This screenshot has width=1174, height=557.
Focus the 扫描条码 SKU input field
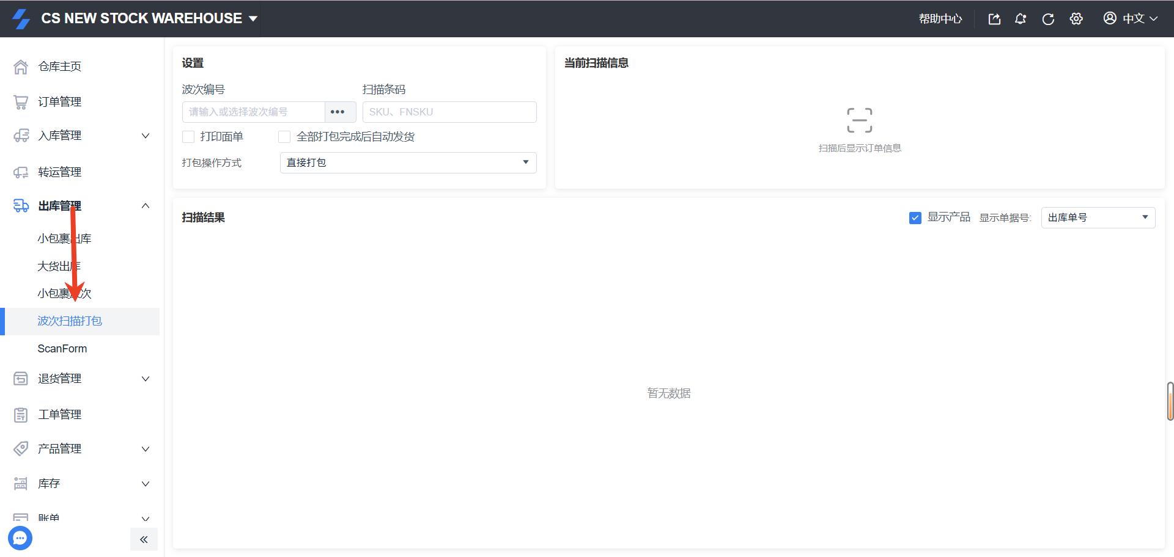(449, 112)
